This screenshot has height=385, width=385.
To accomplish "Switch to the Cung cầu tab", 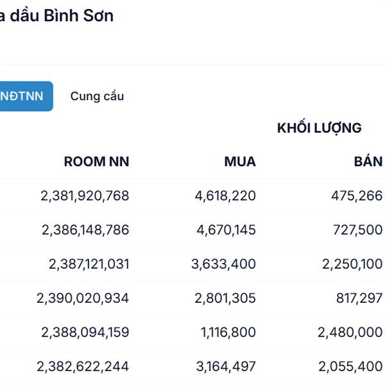I will pyautogui.click(x=97, y=96).
